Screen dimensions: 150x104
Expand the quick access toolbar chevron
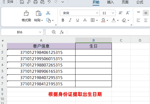tap(63, 2)
